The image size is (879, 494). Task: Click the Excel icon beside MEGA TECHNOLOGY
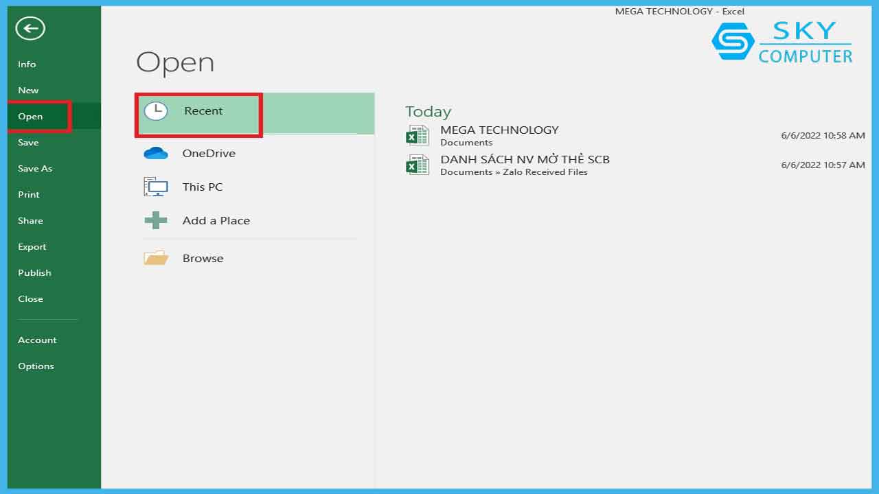click(418, 135)
